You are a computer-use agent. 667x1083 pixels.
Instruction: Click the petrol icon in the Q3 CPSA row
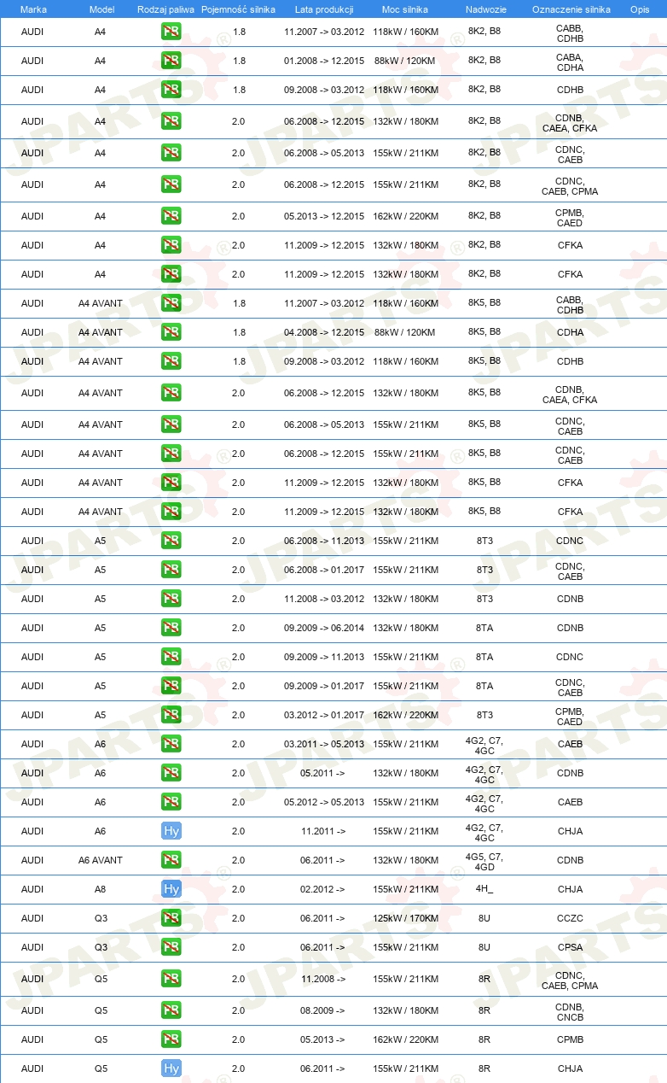171,947
